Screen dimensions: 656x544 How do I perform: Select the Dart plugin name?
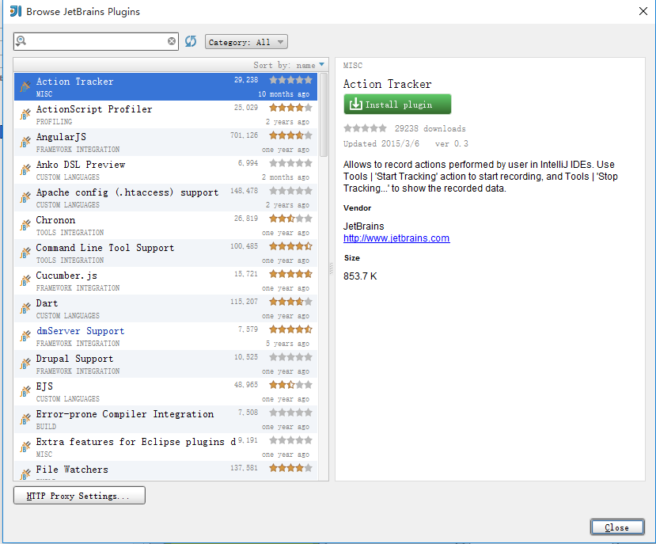tap(47, 303)
